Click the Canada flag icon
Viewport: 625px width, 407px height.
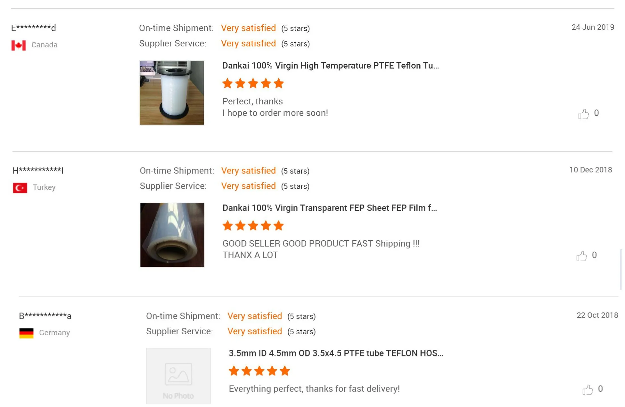tap(19, 45)
